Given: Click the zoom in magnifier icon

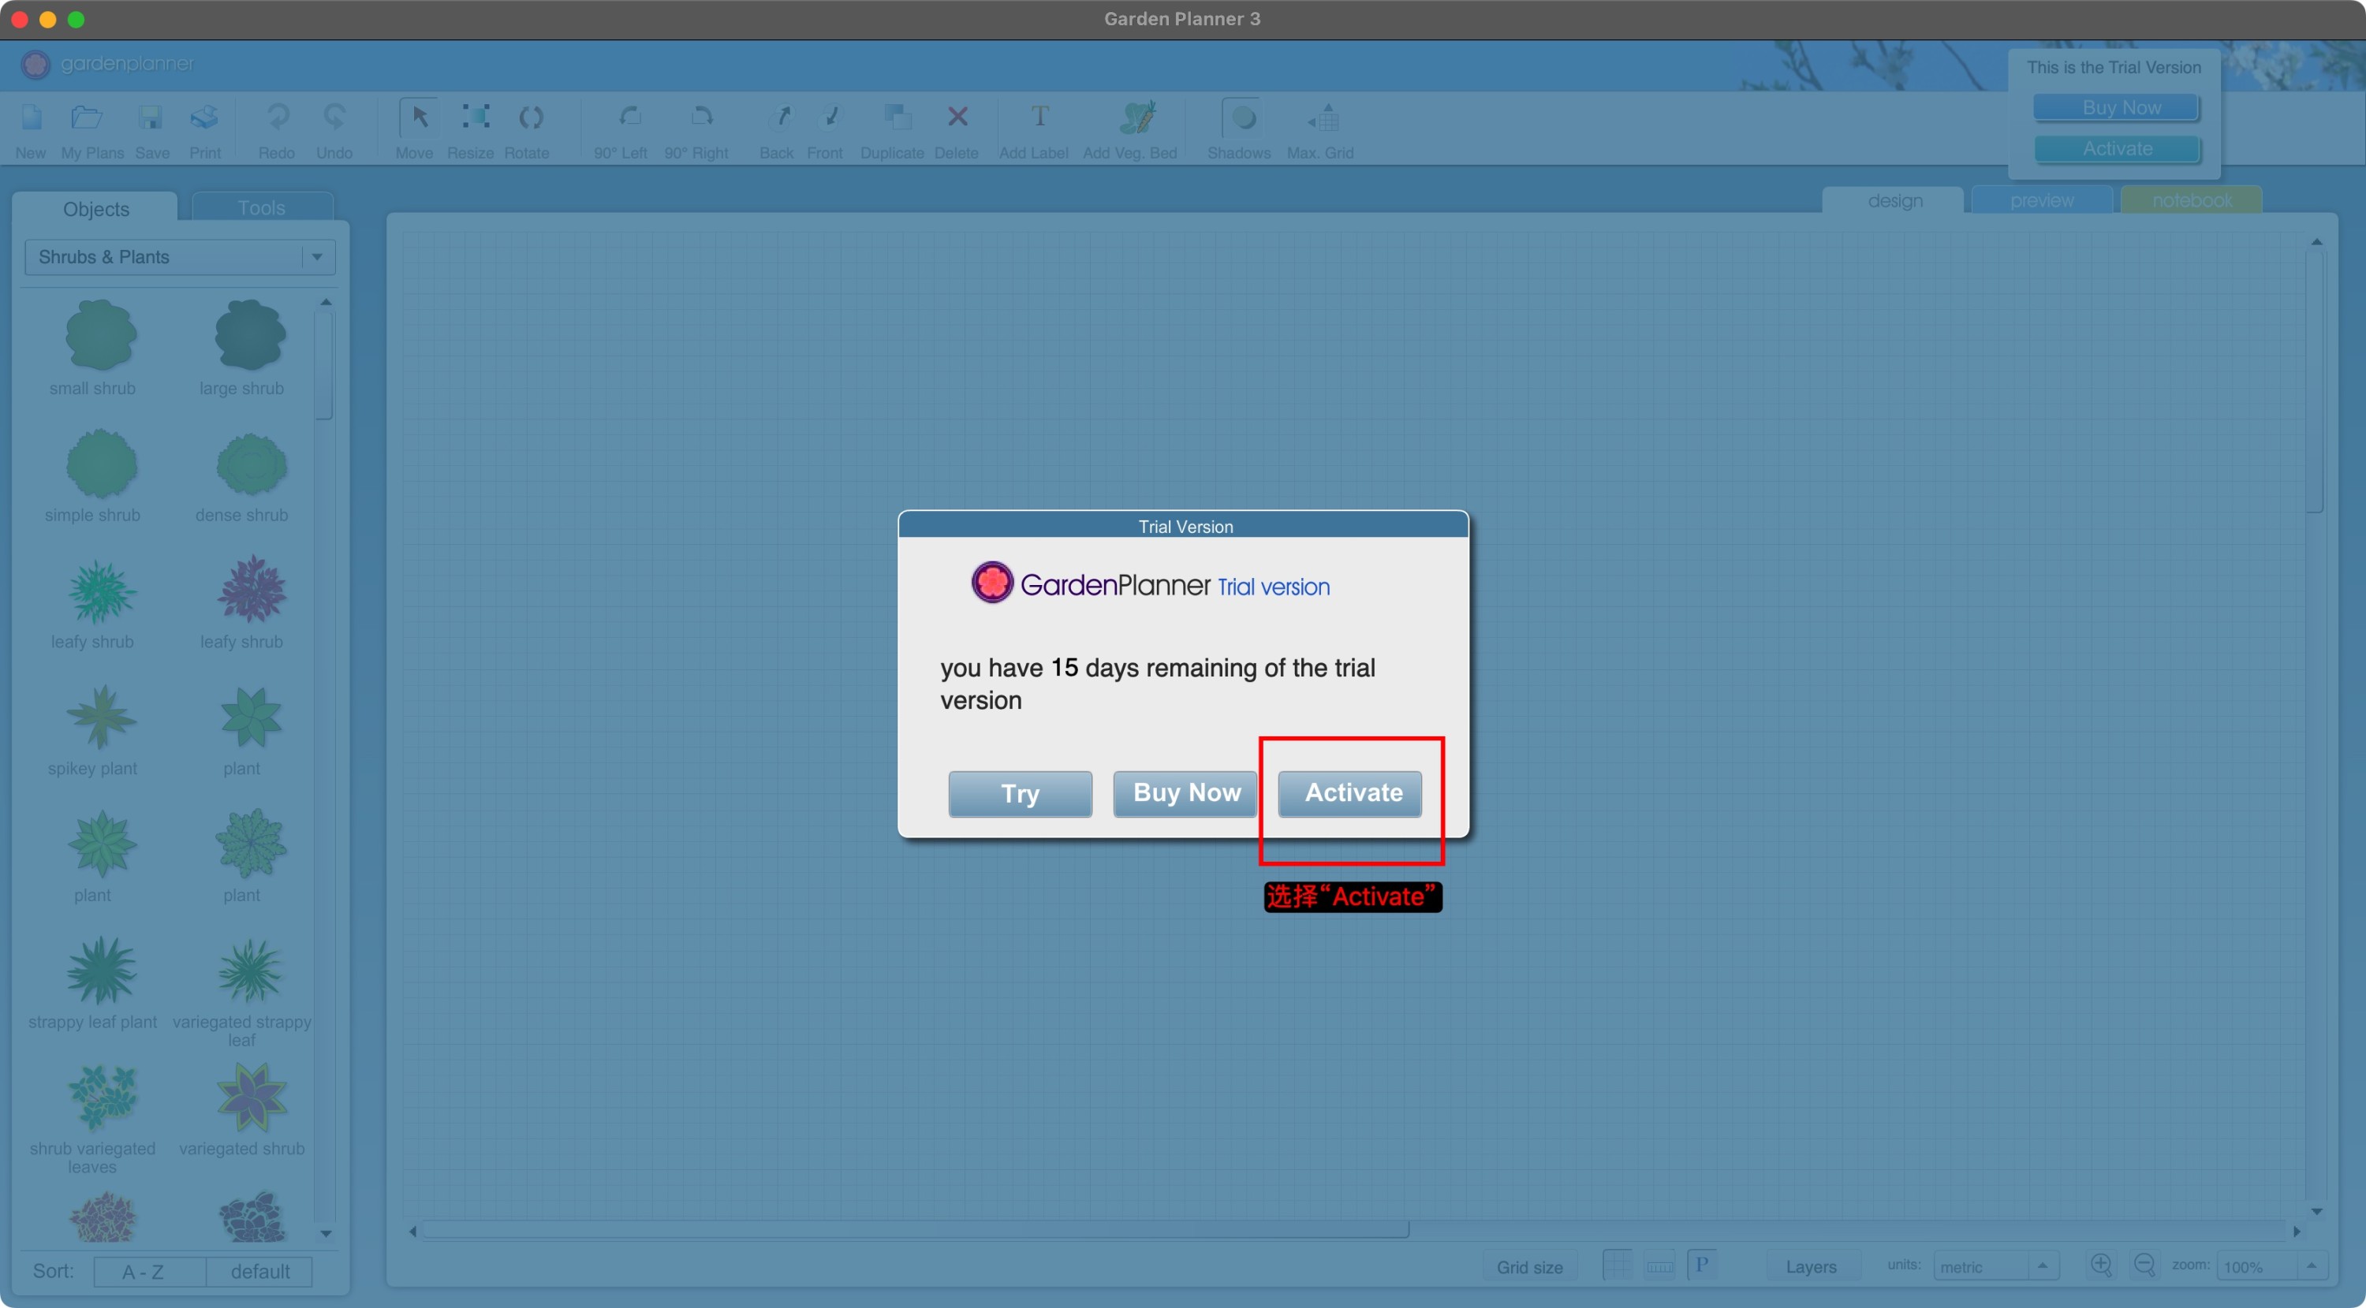Looking at the screenshot, I should 2100,1265.
